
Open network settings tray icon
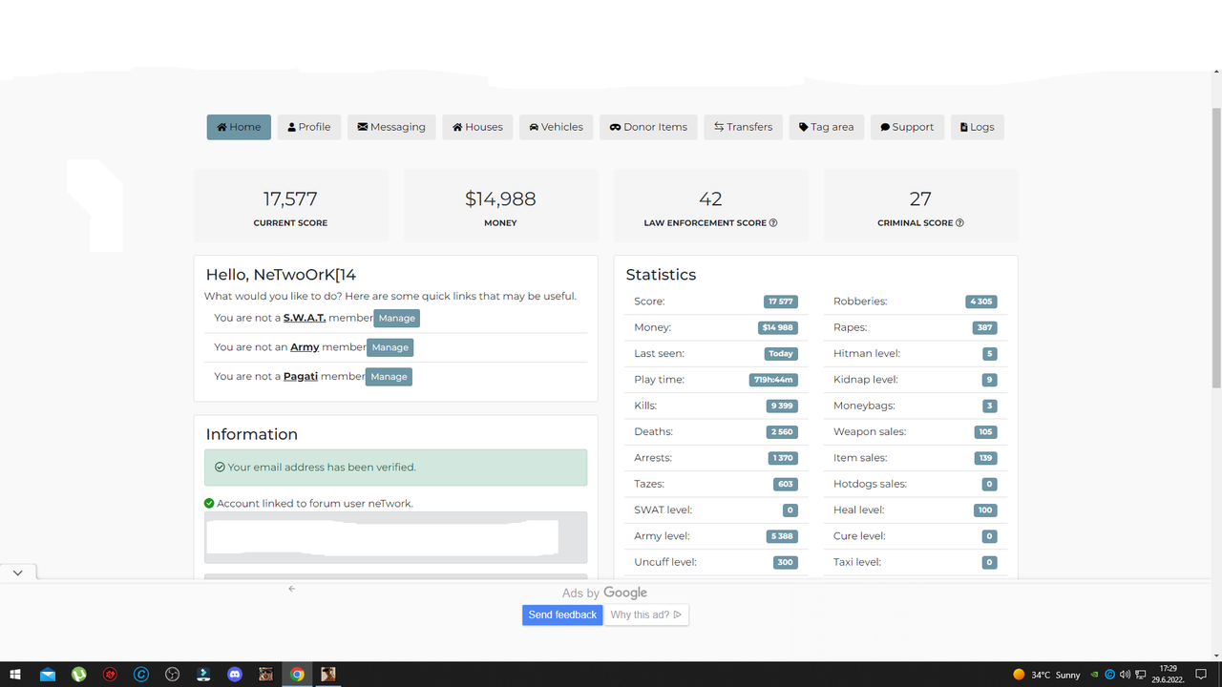(x=1140, y=675)
